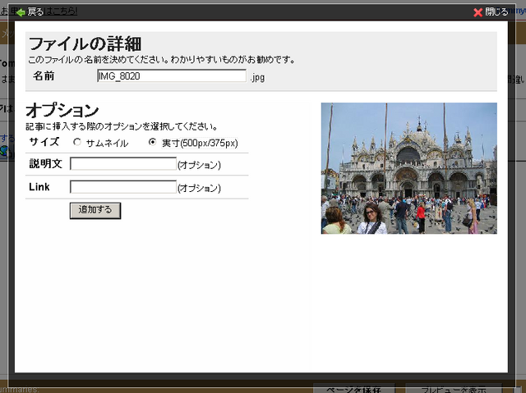Click the .jpg extension label
Viewport: 526px width, 393px height.
coord(257,77)
